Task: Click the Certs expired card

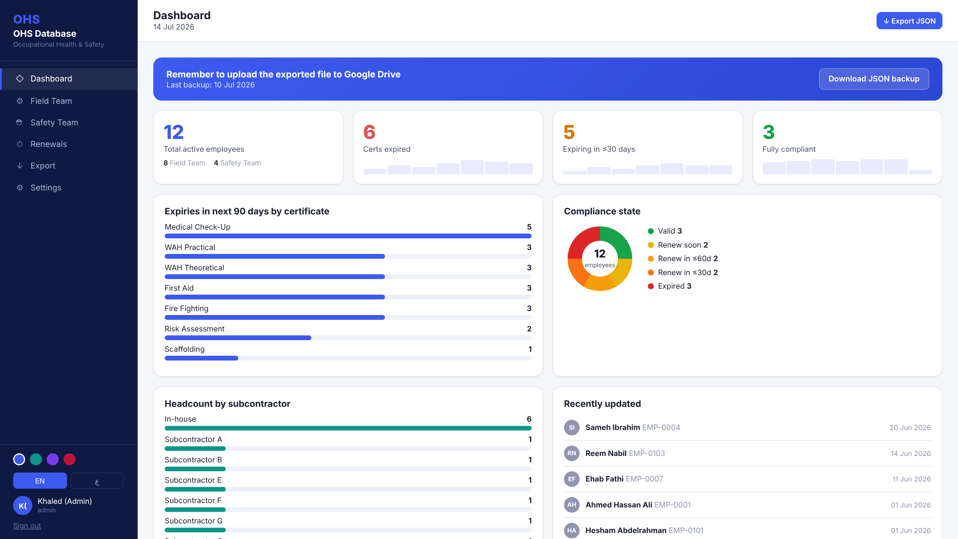Action: (x=448, y=147)
